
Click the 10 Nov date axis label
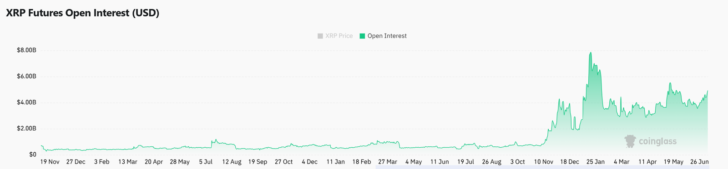(544, 162)
